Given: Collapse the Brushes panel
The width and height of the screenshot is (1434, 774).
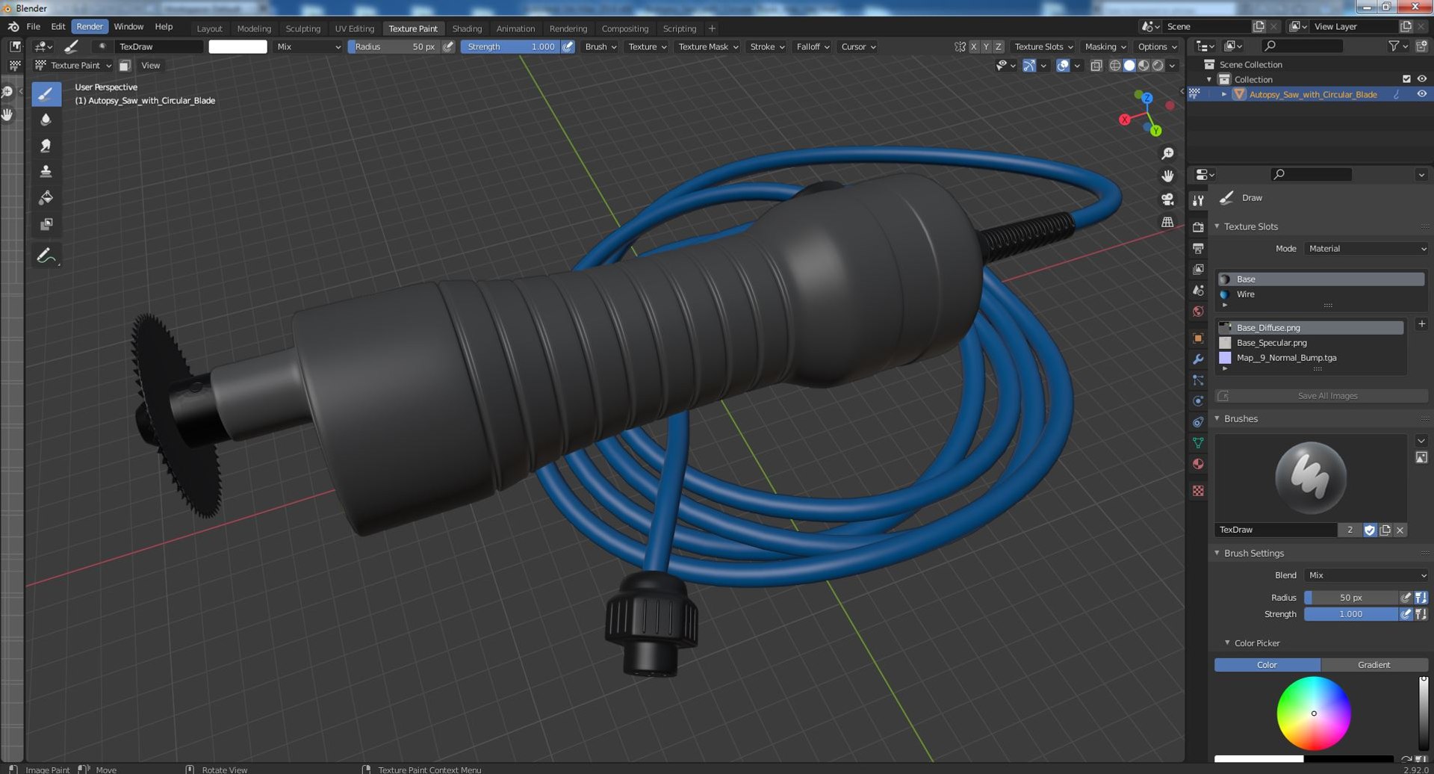Looking at the screenshot, I should click(x=1217, y=418).
